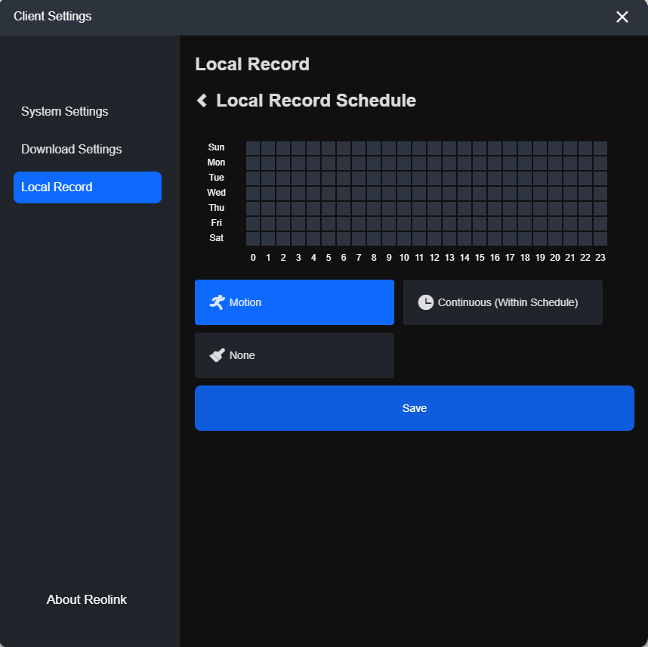648x647 pixels.
Task: Toggle the Sunday cell at hour 0
Action: pyautogui.click(x=253, y=148)
